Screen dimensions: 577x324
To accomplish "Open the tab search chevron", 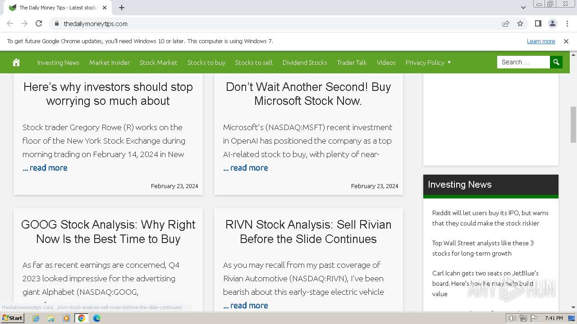I will pyautogui.click(x=523, y=8).
